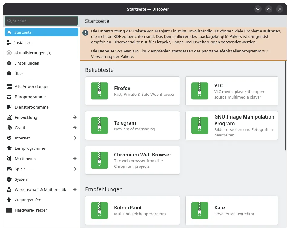Screen dimensions: 290x231
Task: Click the Büroprogramme briefcase icon
Action: point(9,97)
